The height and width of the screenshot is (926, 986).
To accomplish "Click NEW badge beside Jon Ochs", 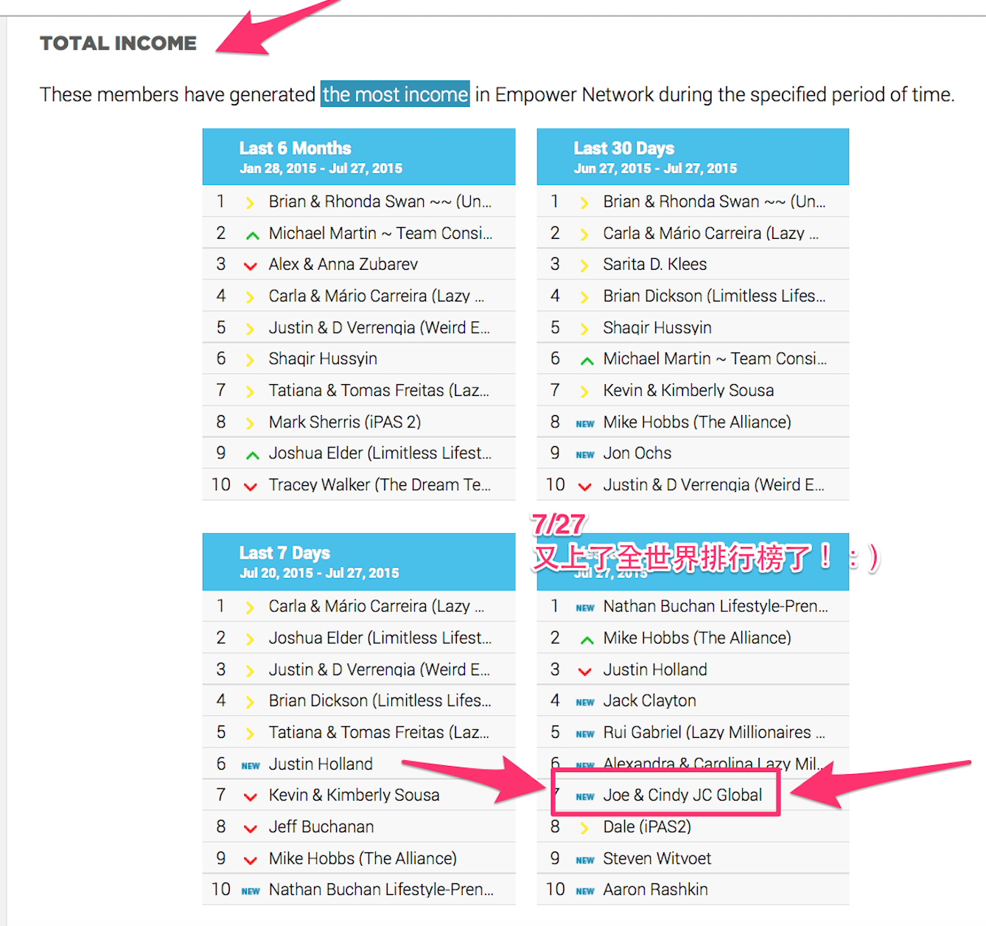I will point(585,455).
